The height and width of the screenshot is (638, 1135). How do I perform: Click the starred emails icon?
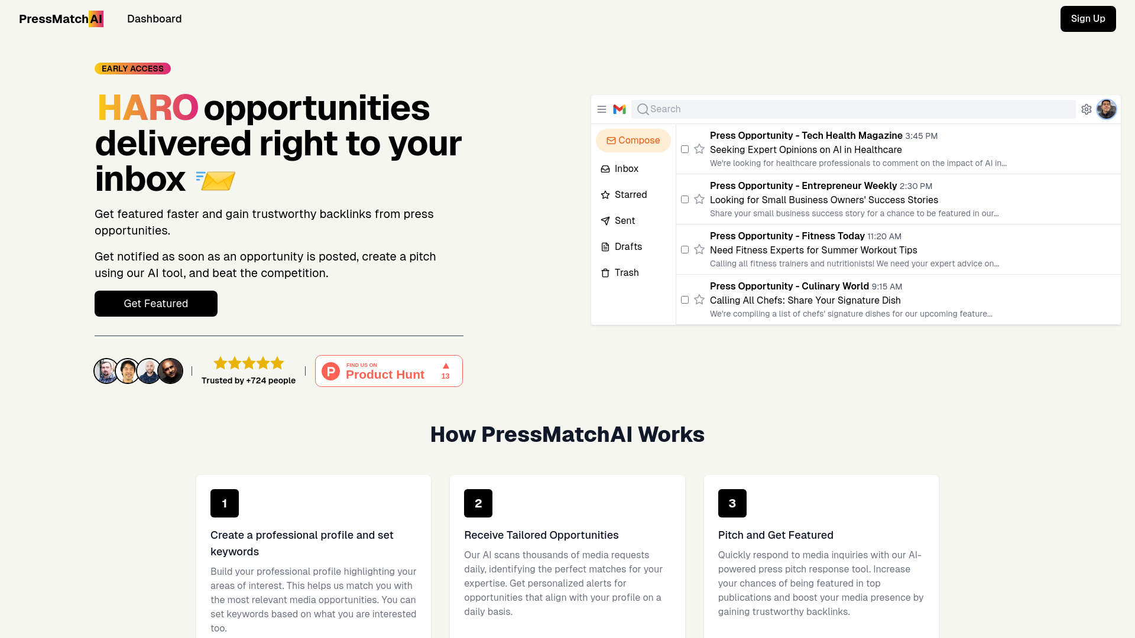point(607,195)
